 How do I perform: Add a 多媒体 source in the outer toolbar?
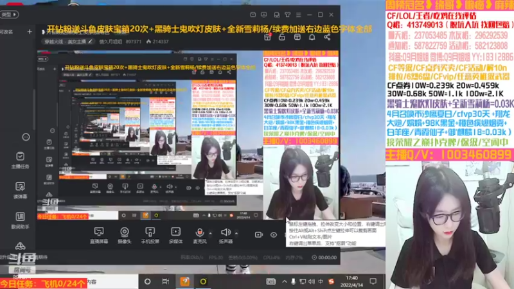[x=175, y=235]
